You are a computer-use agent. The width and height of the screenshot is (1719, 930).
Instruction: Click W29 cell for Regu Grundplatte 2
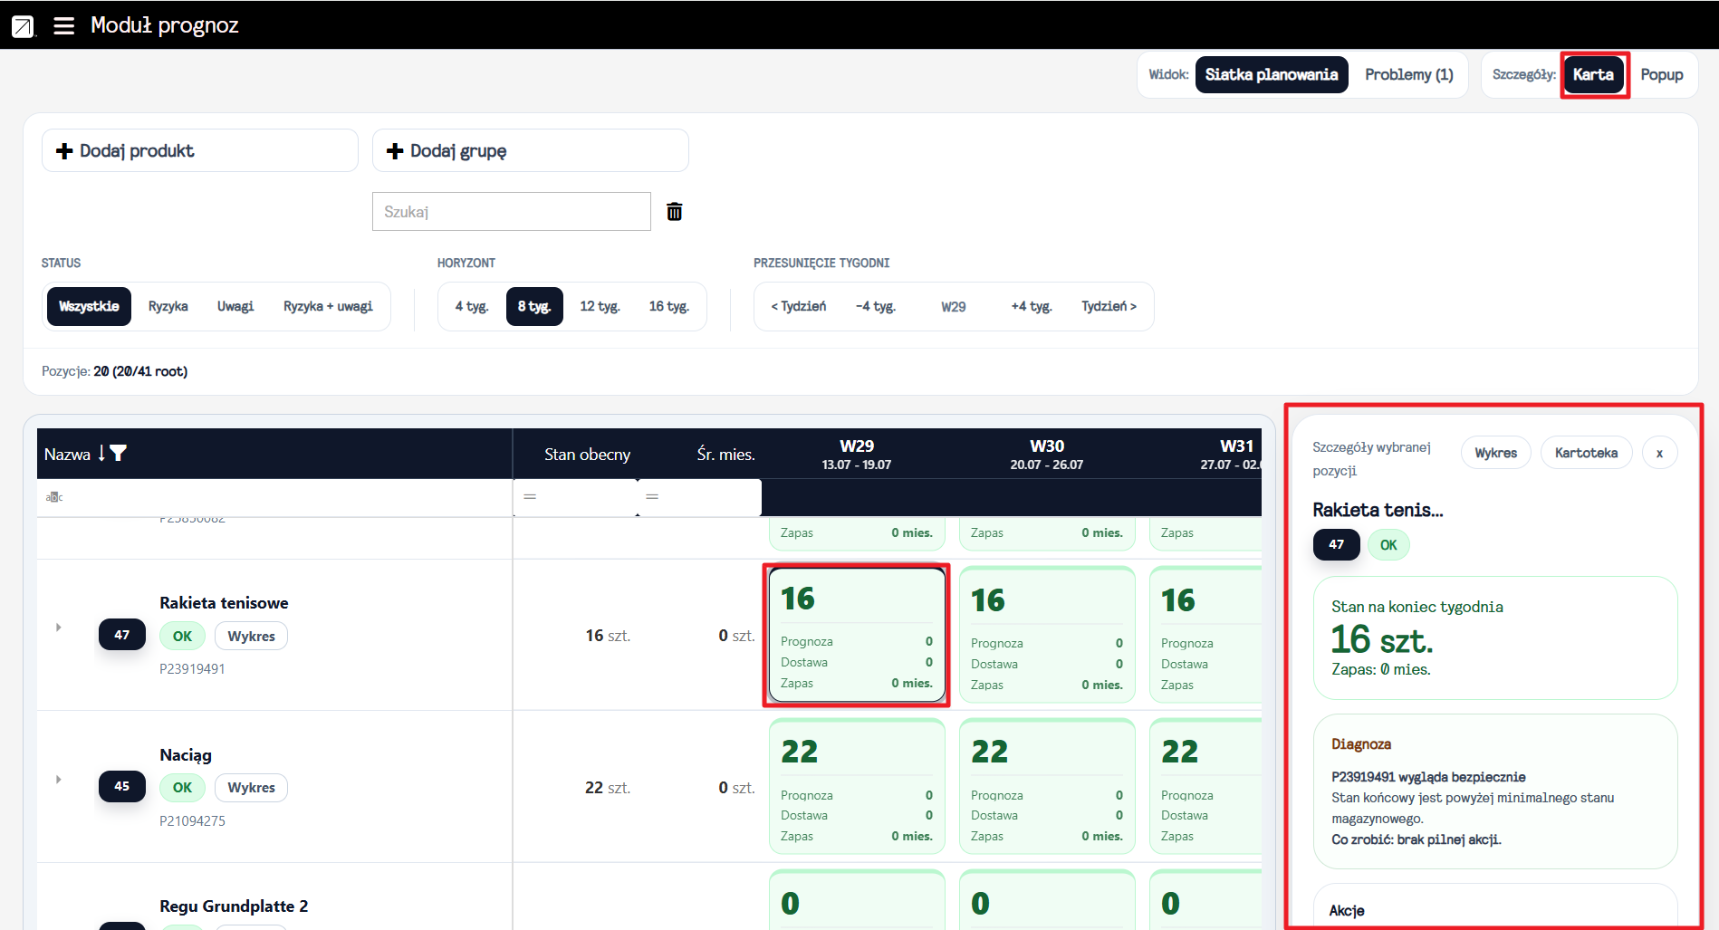pyautogui.click(x=857, y=900)
